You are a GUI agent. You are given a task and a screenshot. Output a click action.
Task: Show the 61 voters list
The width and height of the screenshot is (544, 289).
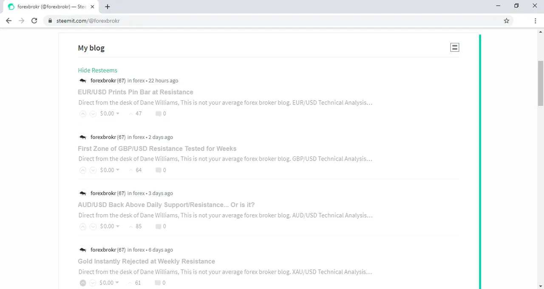click(135, 283)
